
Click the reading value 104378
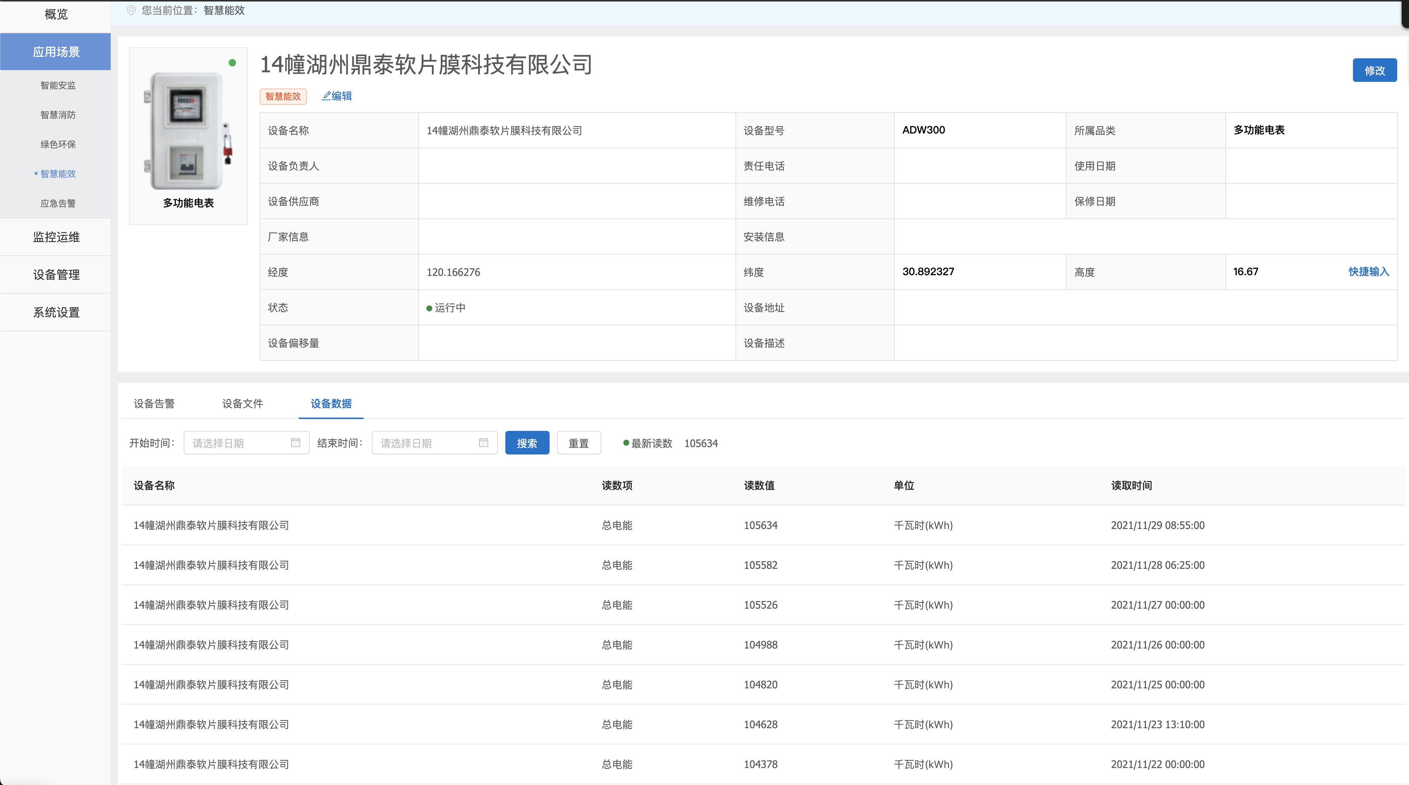click(760, 765)
